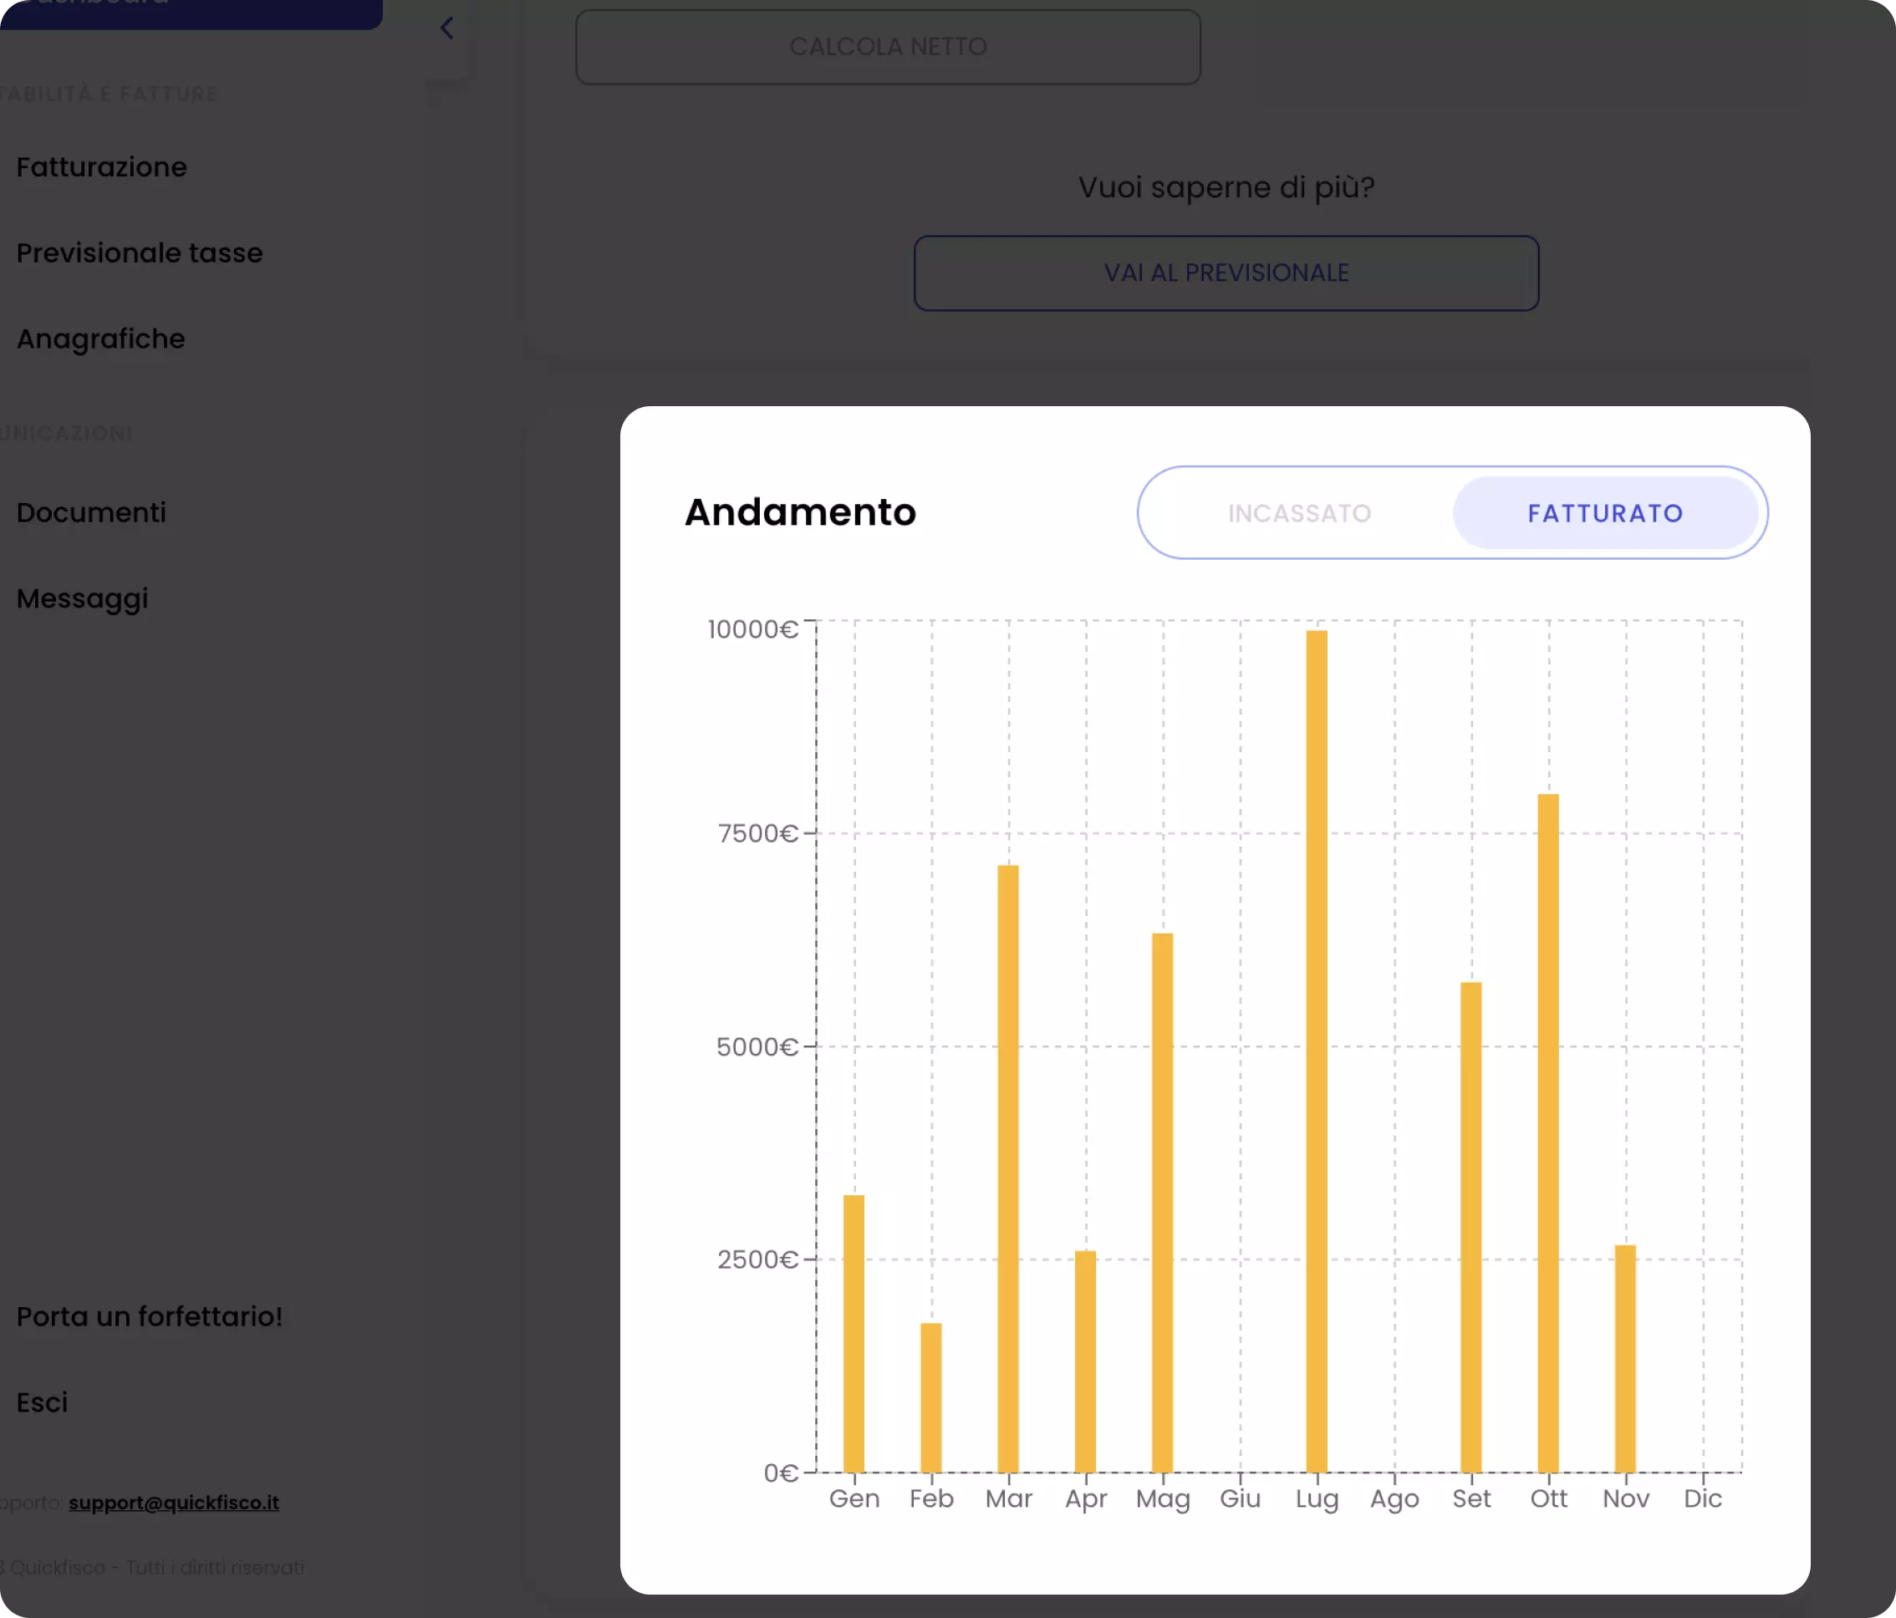Click the Dic month label
The width and height of the screenshot is (1896, 1618).
[1703, 1498]
